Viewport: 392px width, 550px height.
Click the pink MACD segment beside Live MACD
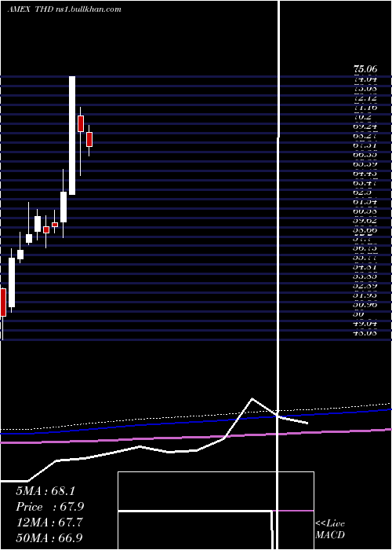tap(293, 511)
